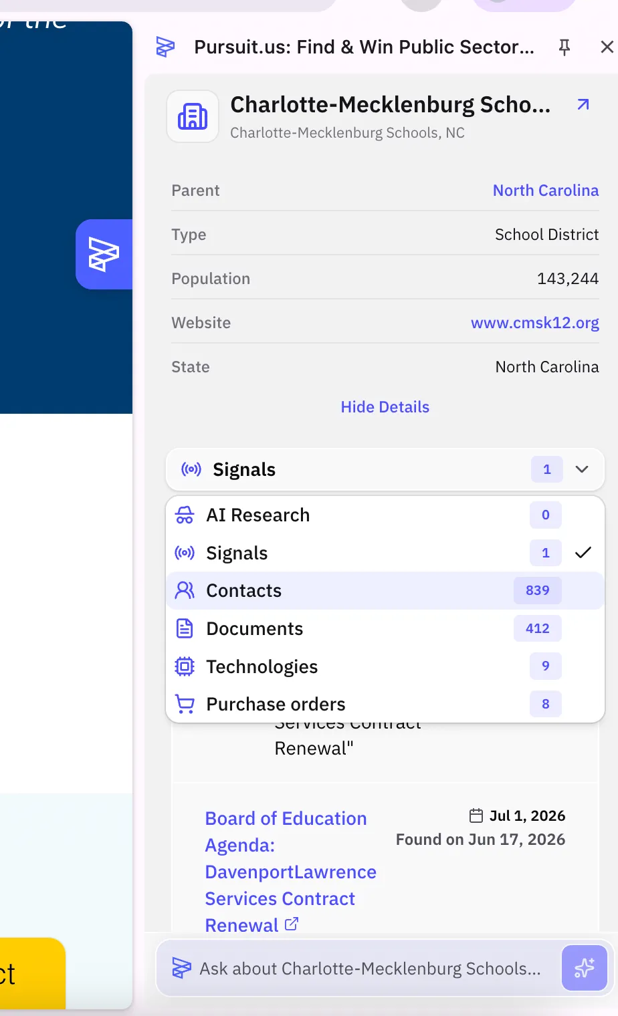The width and height of the screenshot is (618, 1016).
Task: Click the calendar icon beside Jul 1, 2026
Action: (476, 815)
